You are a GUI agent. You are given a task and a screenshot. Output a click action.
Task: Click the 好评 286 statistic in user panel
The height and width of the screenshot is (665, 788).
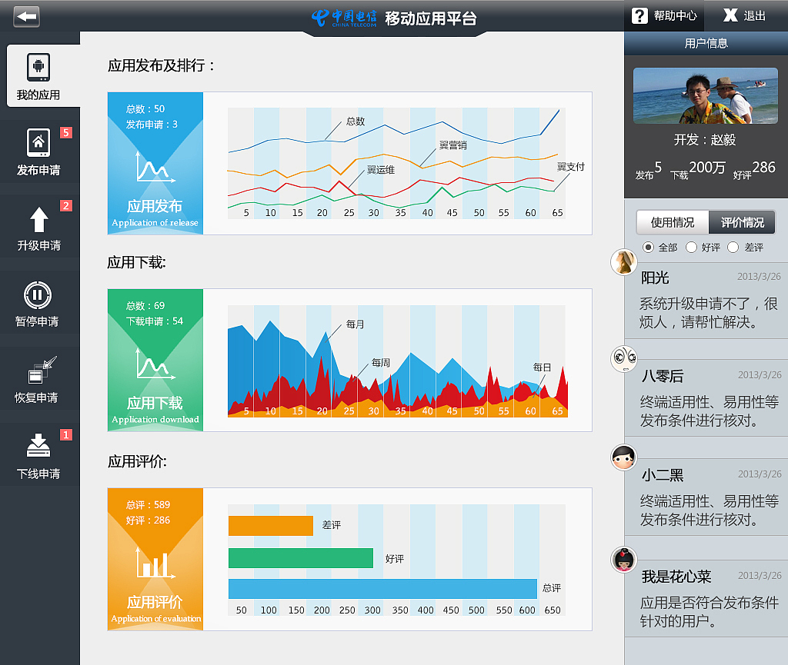(754, 170)
